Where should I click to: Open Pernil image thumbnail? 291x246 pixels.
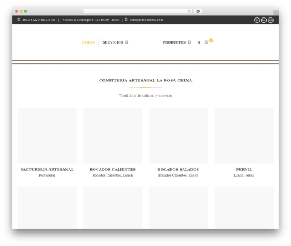[x=244, y=136]
